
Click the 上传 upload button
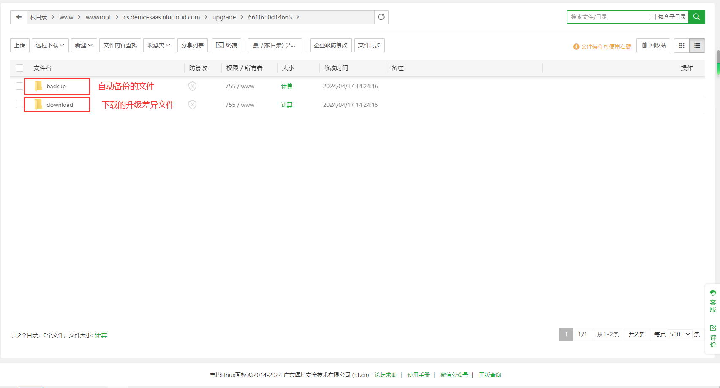tap(20, 45)
